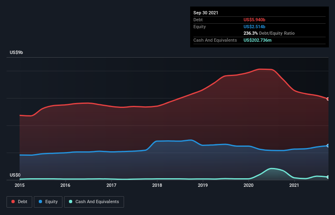Select the red Debt endpoint marker
This screenshot has height=215, width=335.
click(x=328, y=99)
